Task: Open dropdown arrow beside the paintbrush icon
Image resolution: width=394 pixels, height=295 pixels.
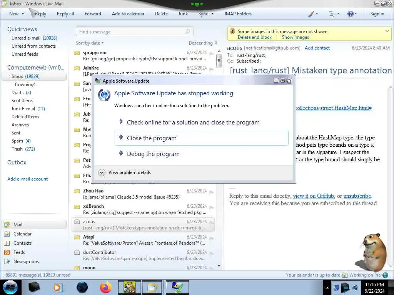Action: 317,14
